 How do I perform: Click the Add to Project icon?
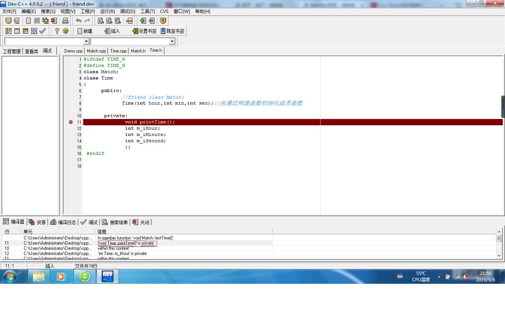[x=143, y=21]
